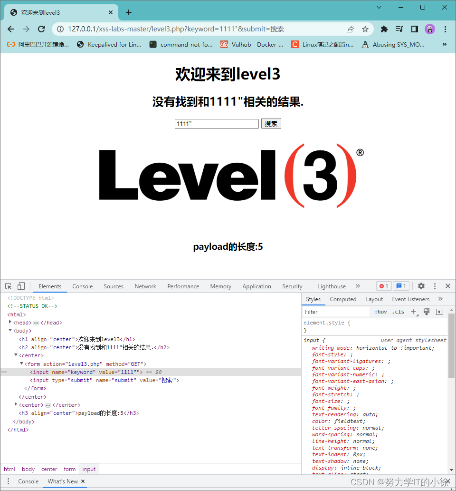The image size is (456, 491).
Task: Open site information icon in address bar
Action: [60, 29]
